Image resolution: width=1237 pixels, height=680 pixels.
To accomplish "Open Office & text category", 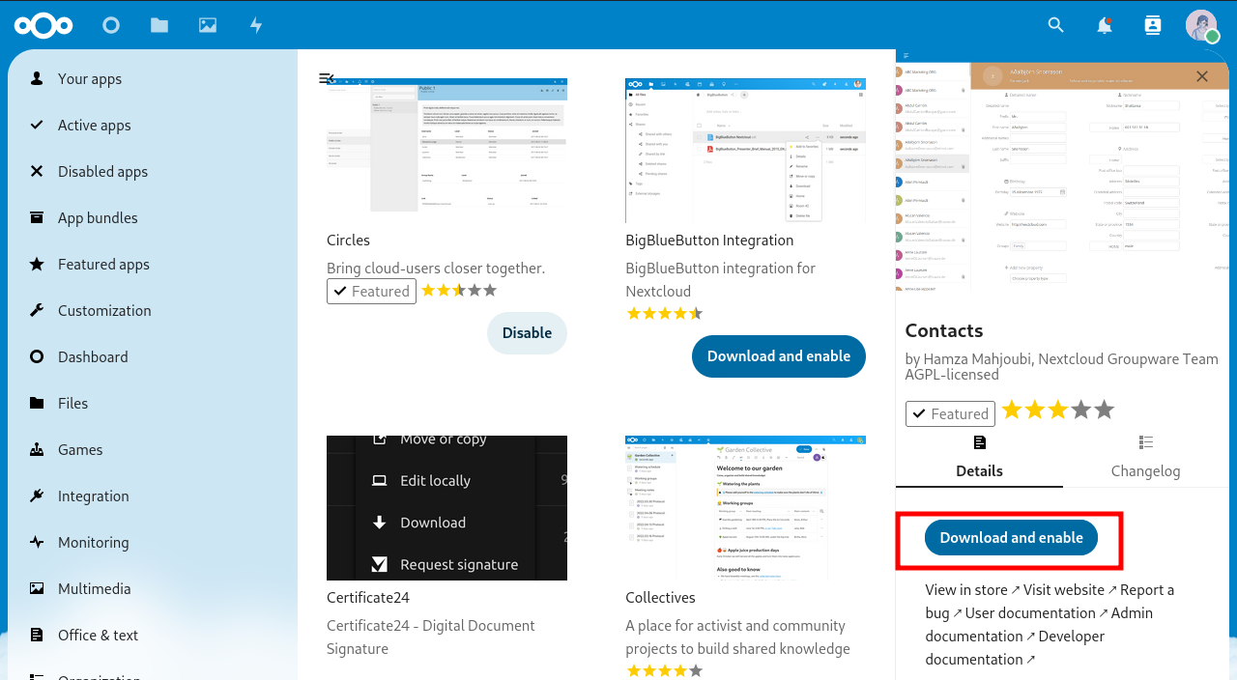I will [x=153, y=636].
